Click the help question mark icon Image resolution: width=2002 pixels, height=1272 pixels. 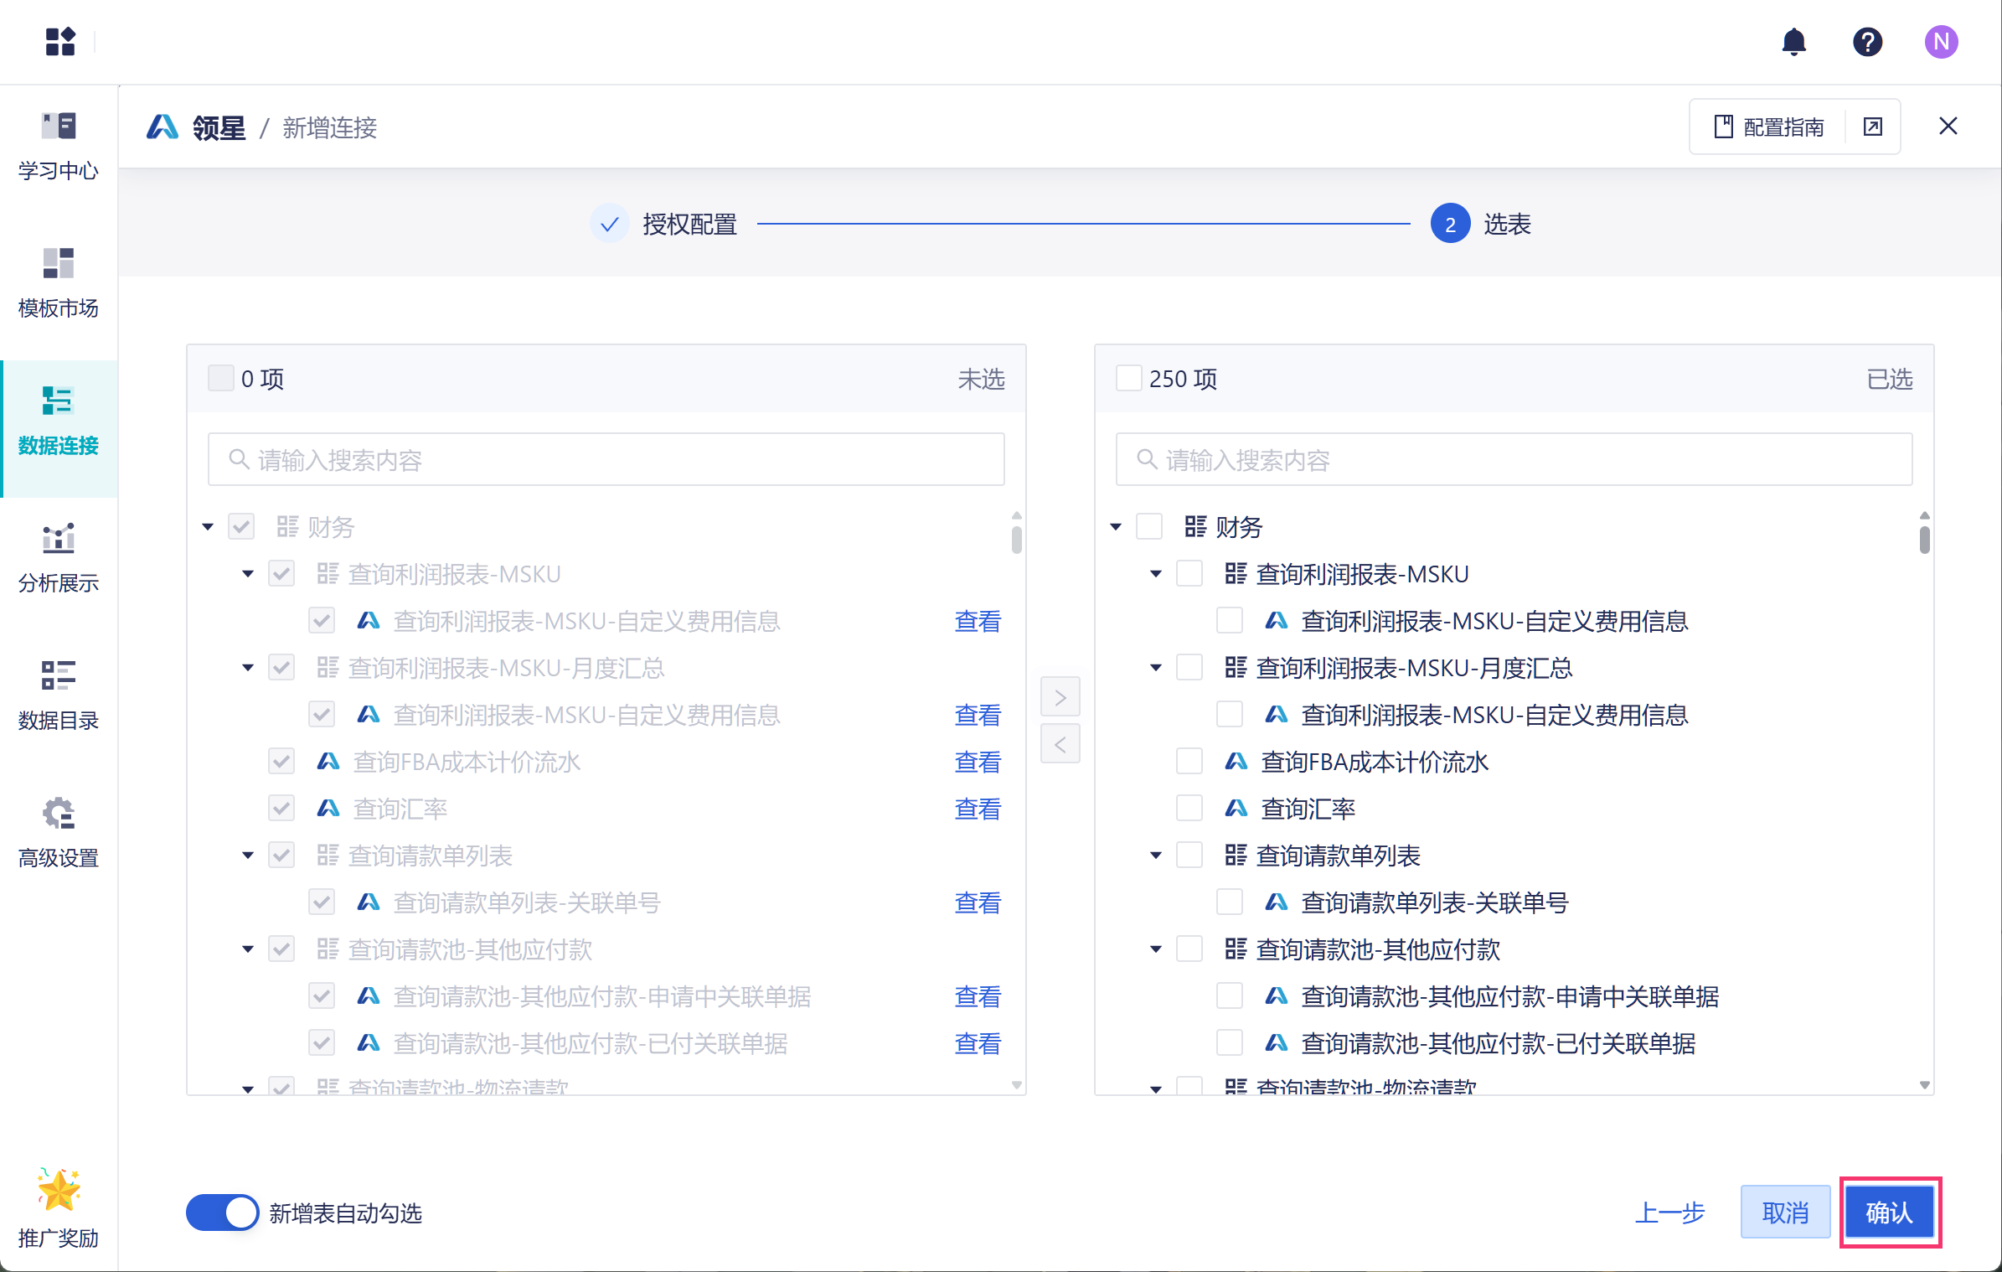[x=1867, y=42]
